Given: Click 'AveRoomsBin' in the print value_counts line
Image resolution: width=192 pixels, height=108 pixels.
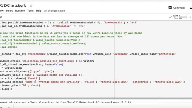Looking at the screenshot, I should [22, 40].
